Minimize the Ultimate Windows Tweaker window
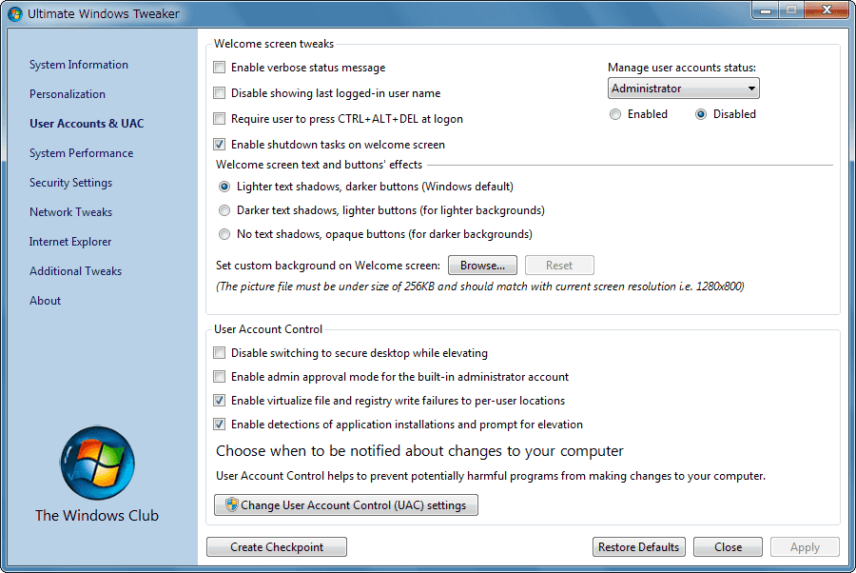The height and width of the screenshot is (573, 856). pos(766,10)
